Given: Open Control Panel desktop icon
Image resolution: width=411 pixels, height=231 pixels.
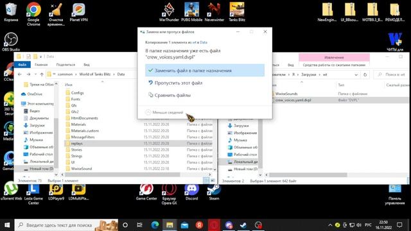Looking at the screenshot, I should (x=395, y=194).
